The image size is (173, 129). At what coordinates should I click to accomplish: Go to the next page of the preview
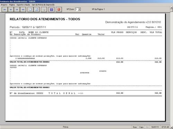coord(17,10)
